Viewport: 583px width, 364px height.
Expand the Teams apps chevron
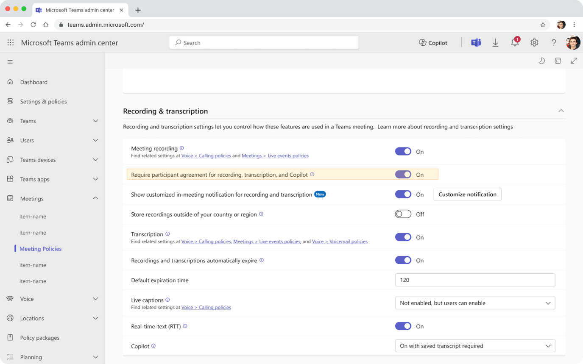95,179
